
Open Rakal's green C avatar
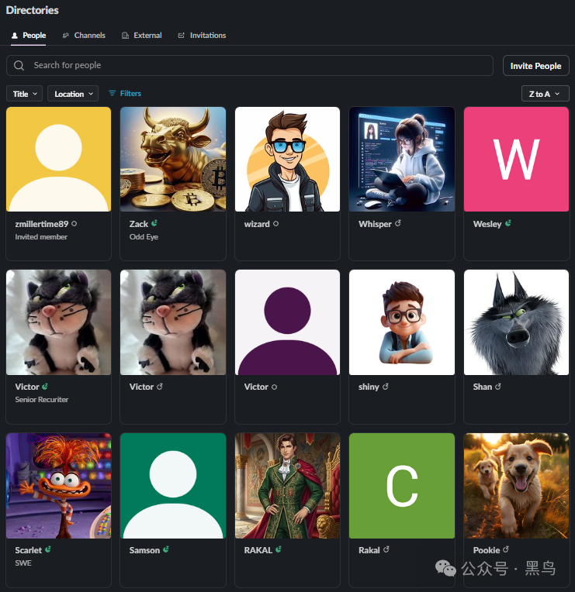point(402,486)
